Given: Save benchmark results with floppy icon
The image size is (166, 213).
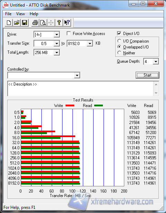Looking at the screenshot, I should [25, 23].
